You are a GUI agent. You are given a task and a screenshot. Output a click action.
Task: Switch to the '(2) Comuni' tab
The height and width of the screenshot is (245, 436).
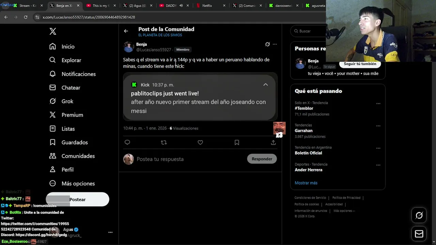click(247, 6)
